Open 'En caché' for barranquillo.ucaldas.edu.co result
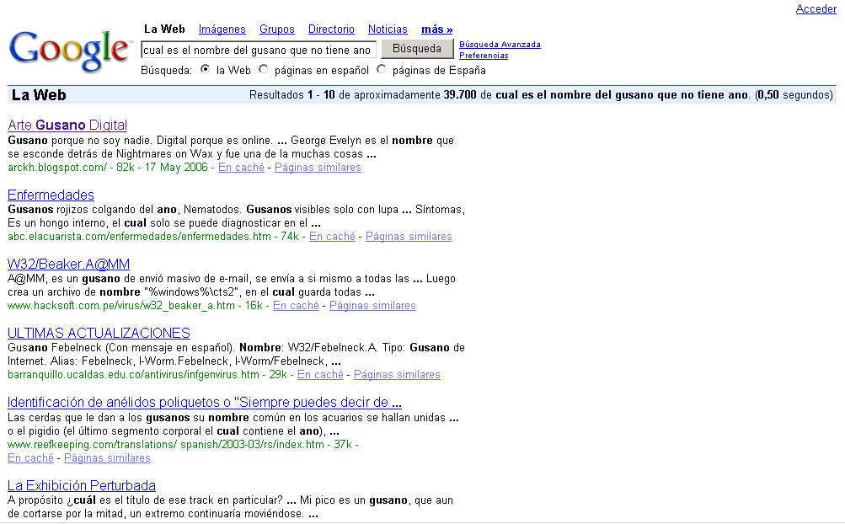Viewport: 845px width, 524px height. point(320,375)
